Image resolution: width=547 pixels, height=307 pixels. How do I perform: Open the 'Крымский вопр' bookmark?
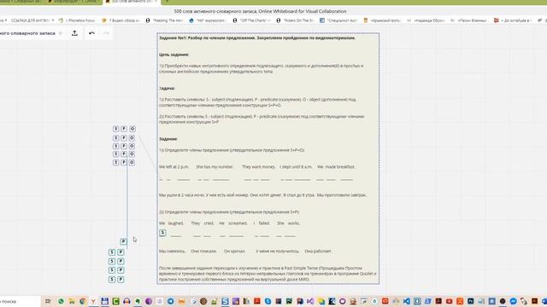point(382,20)
